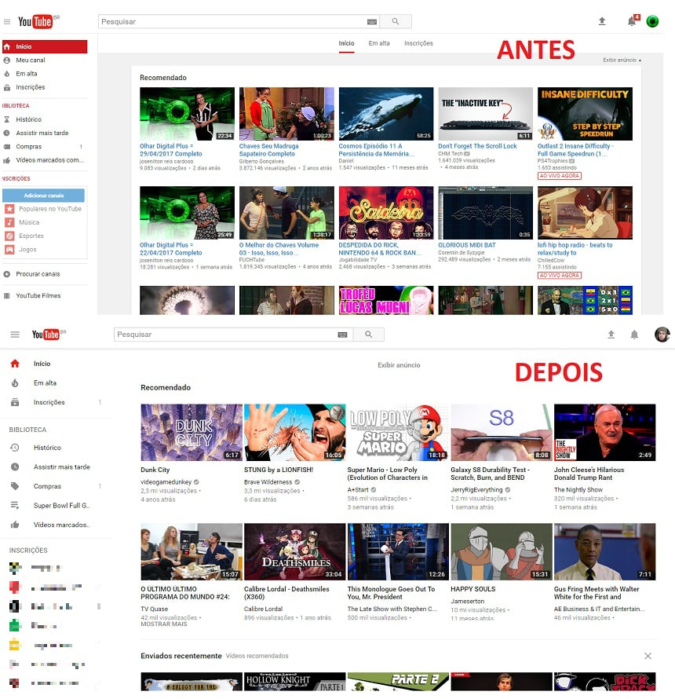Open notifications bell with red badge
Viewport: 675px width, 699px height.
pos(633,20)
